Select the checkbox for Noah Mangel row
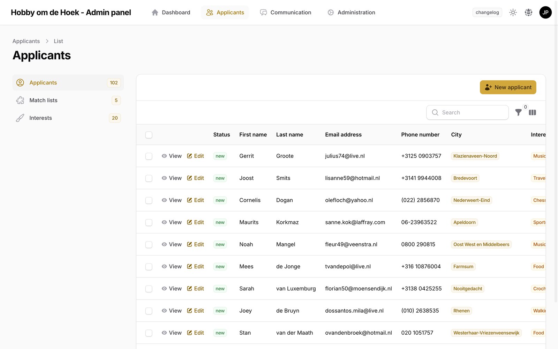This screenshot has width=558, height=349. click(149, 245)
